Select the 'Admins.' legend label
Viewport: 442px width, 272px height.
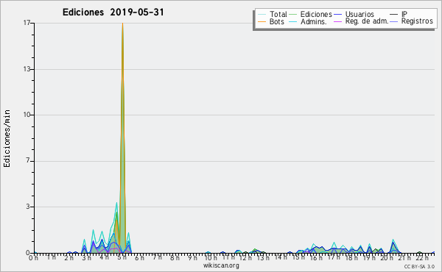(x=314, y=21)
